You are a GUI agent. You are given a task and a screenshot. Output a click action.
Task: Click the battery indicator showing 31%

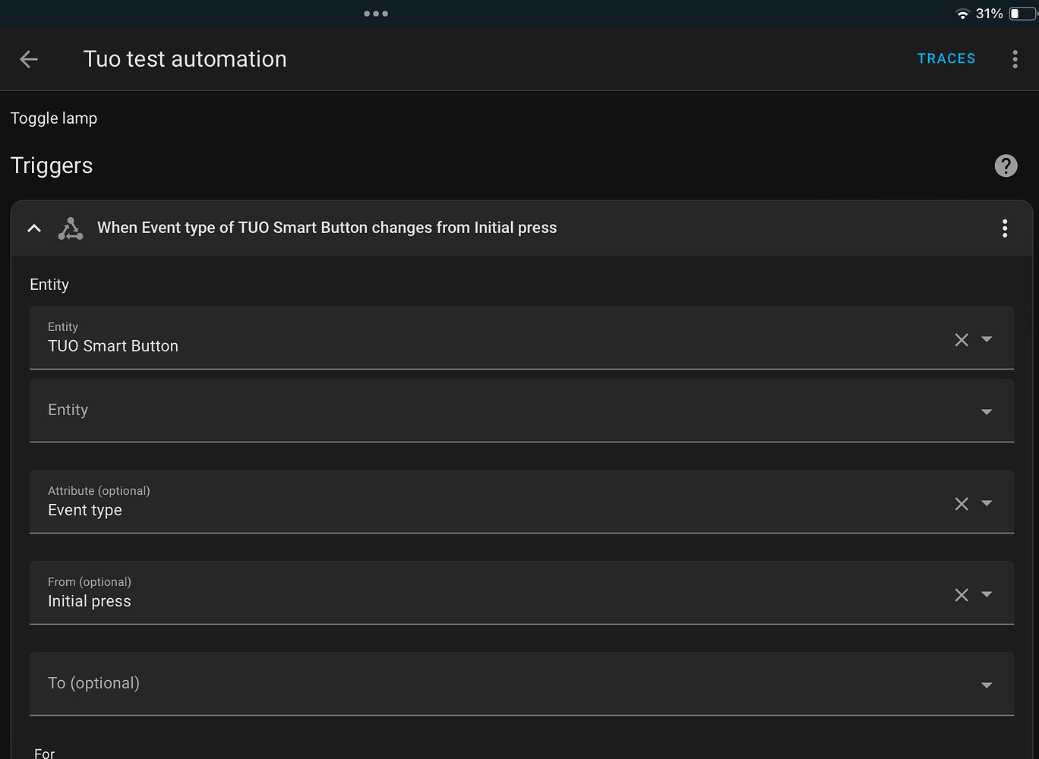(1019, 13)
